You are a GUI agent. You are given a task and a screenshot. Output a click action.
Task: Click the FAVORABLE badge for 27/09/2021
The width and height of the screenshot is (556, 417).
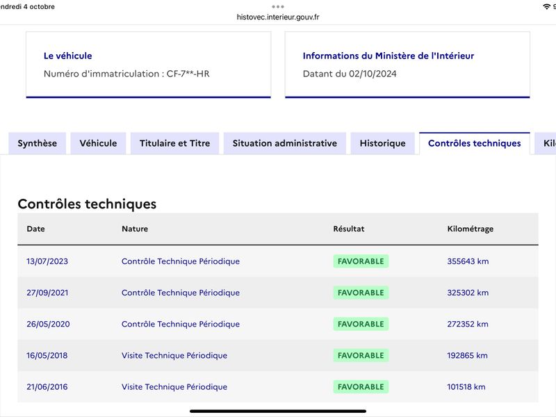(361, 293)
